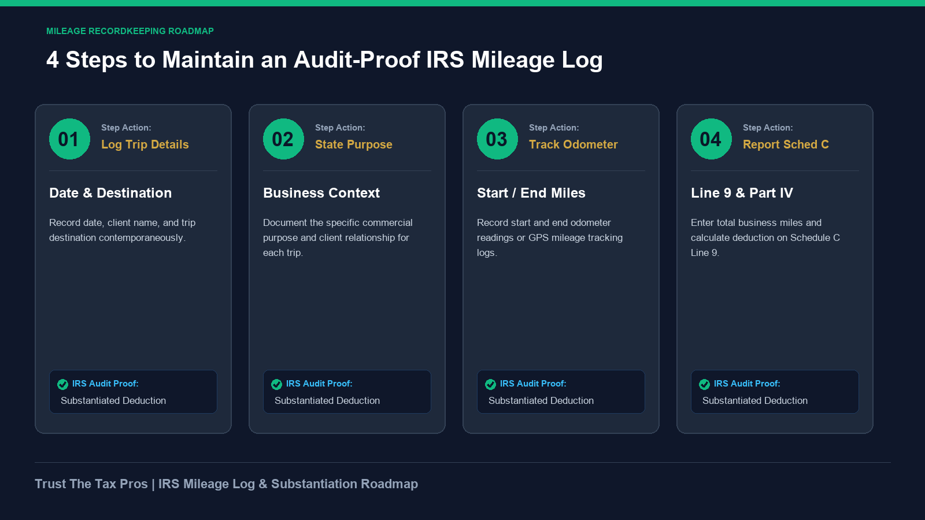This screenshot has height=520, width=925.
Task: Click 'Substantiated Deduction' in step 01 card
Action: coord(113,400)
